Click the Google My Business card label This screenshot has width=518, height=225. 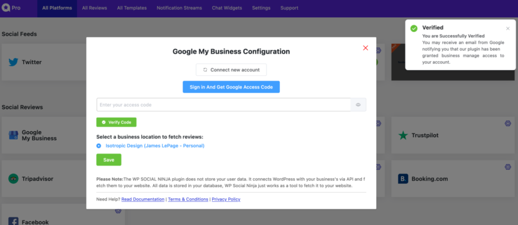(x=39, y=135)
